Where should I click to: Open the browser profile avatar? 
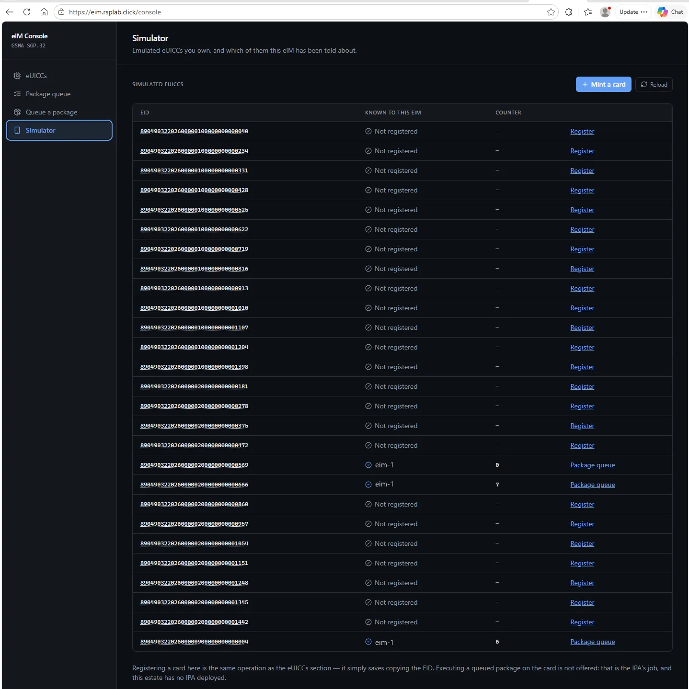605,12
